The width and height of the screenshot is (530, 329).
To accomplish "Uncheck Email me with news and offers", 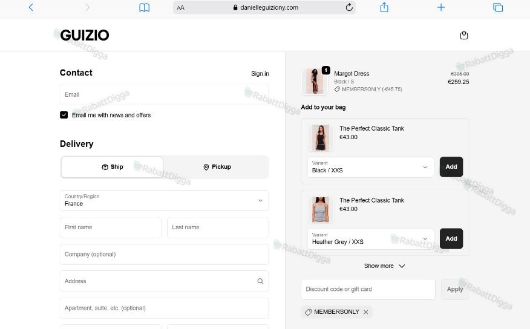I will click(64, 115).
